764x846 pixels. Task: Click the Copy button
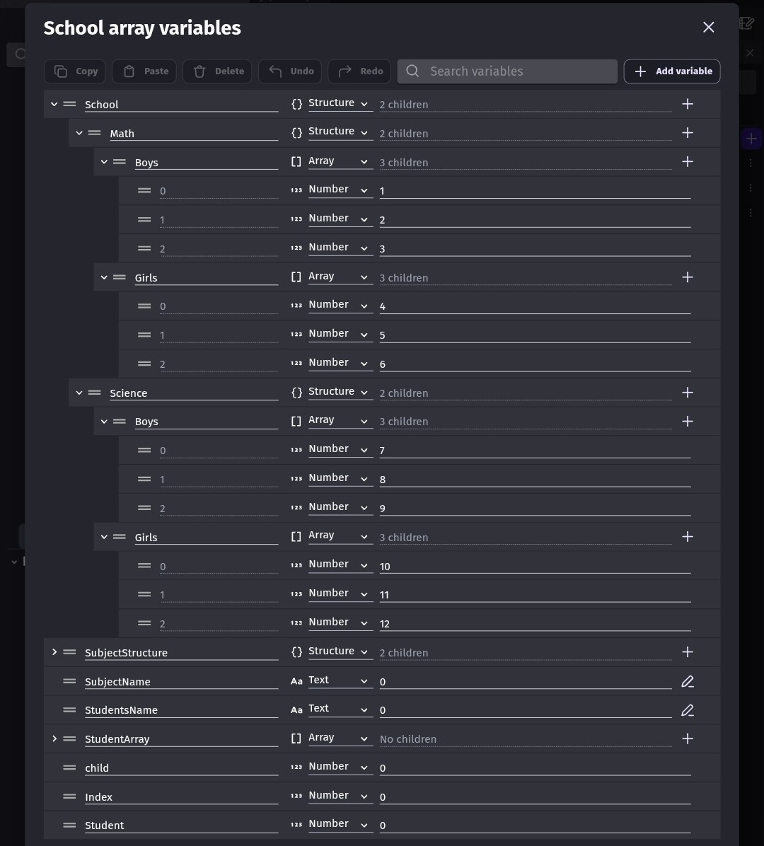click(x=75, y=71)
